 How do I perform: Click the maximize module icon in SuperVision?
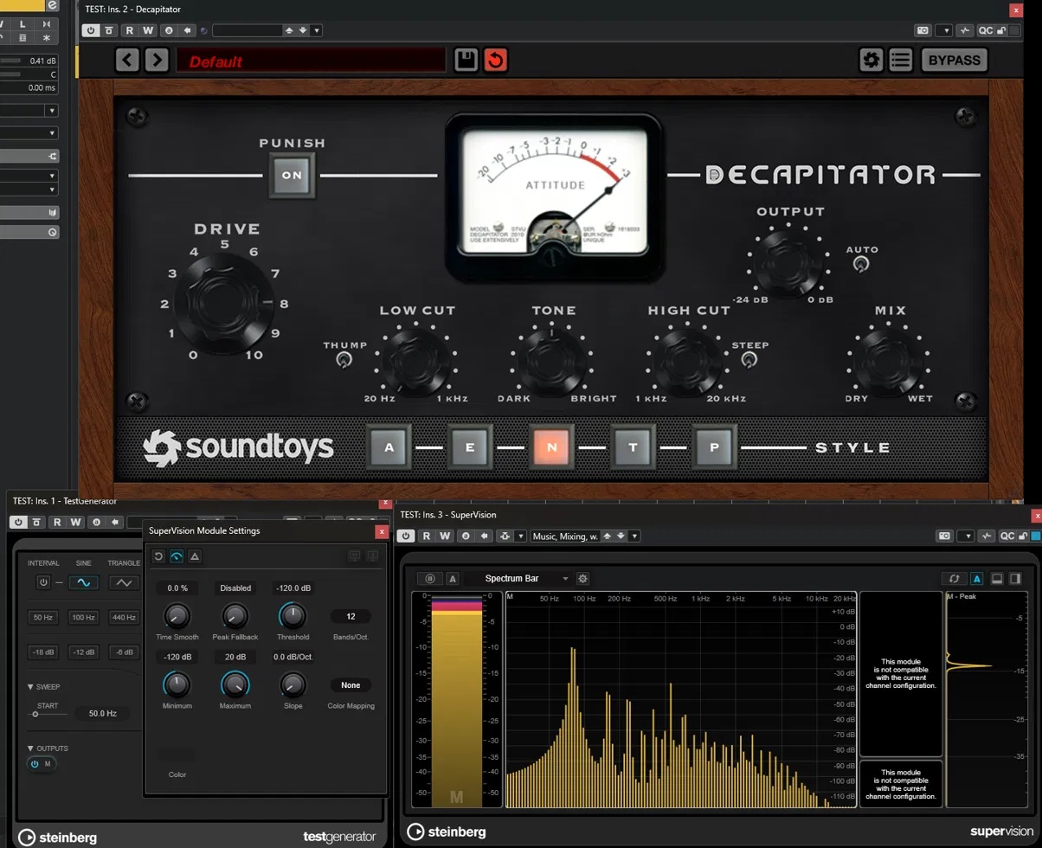[997, 578]
